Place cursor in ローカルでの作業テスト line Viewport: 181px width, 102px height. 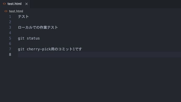(38, 27)
